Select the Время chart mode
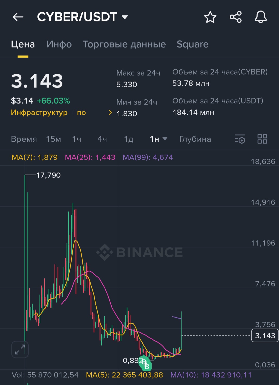The image size is (279, 385). click(24, 139)
